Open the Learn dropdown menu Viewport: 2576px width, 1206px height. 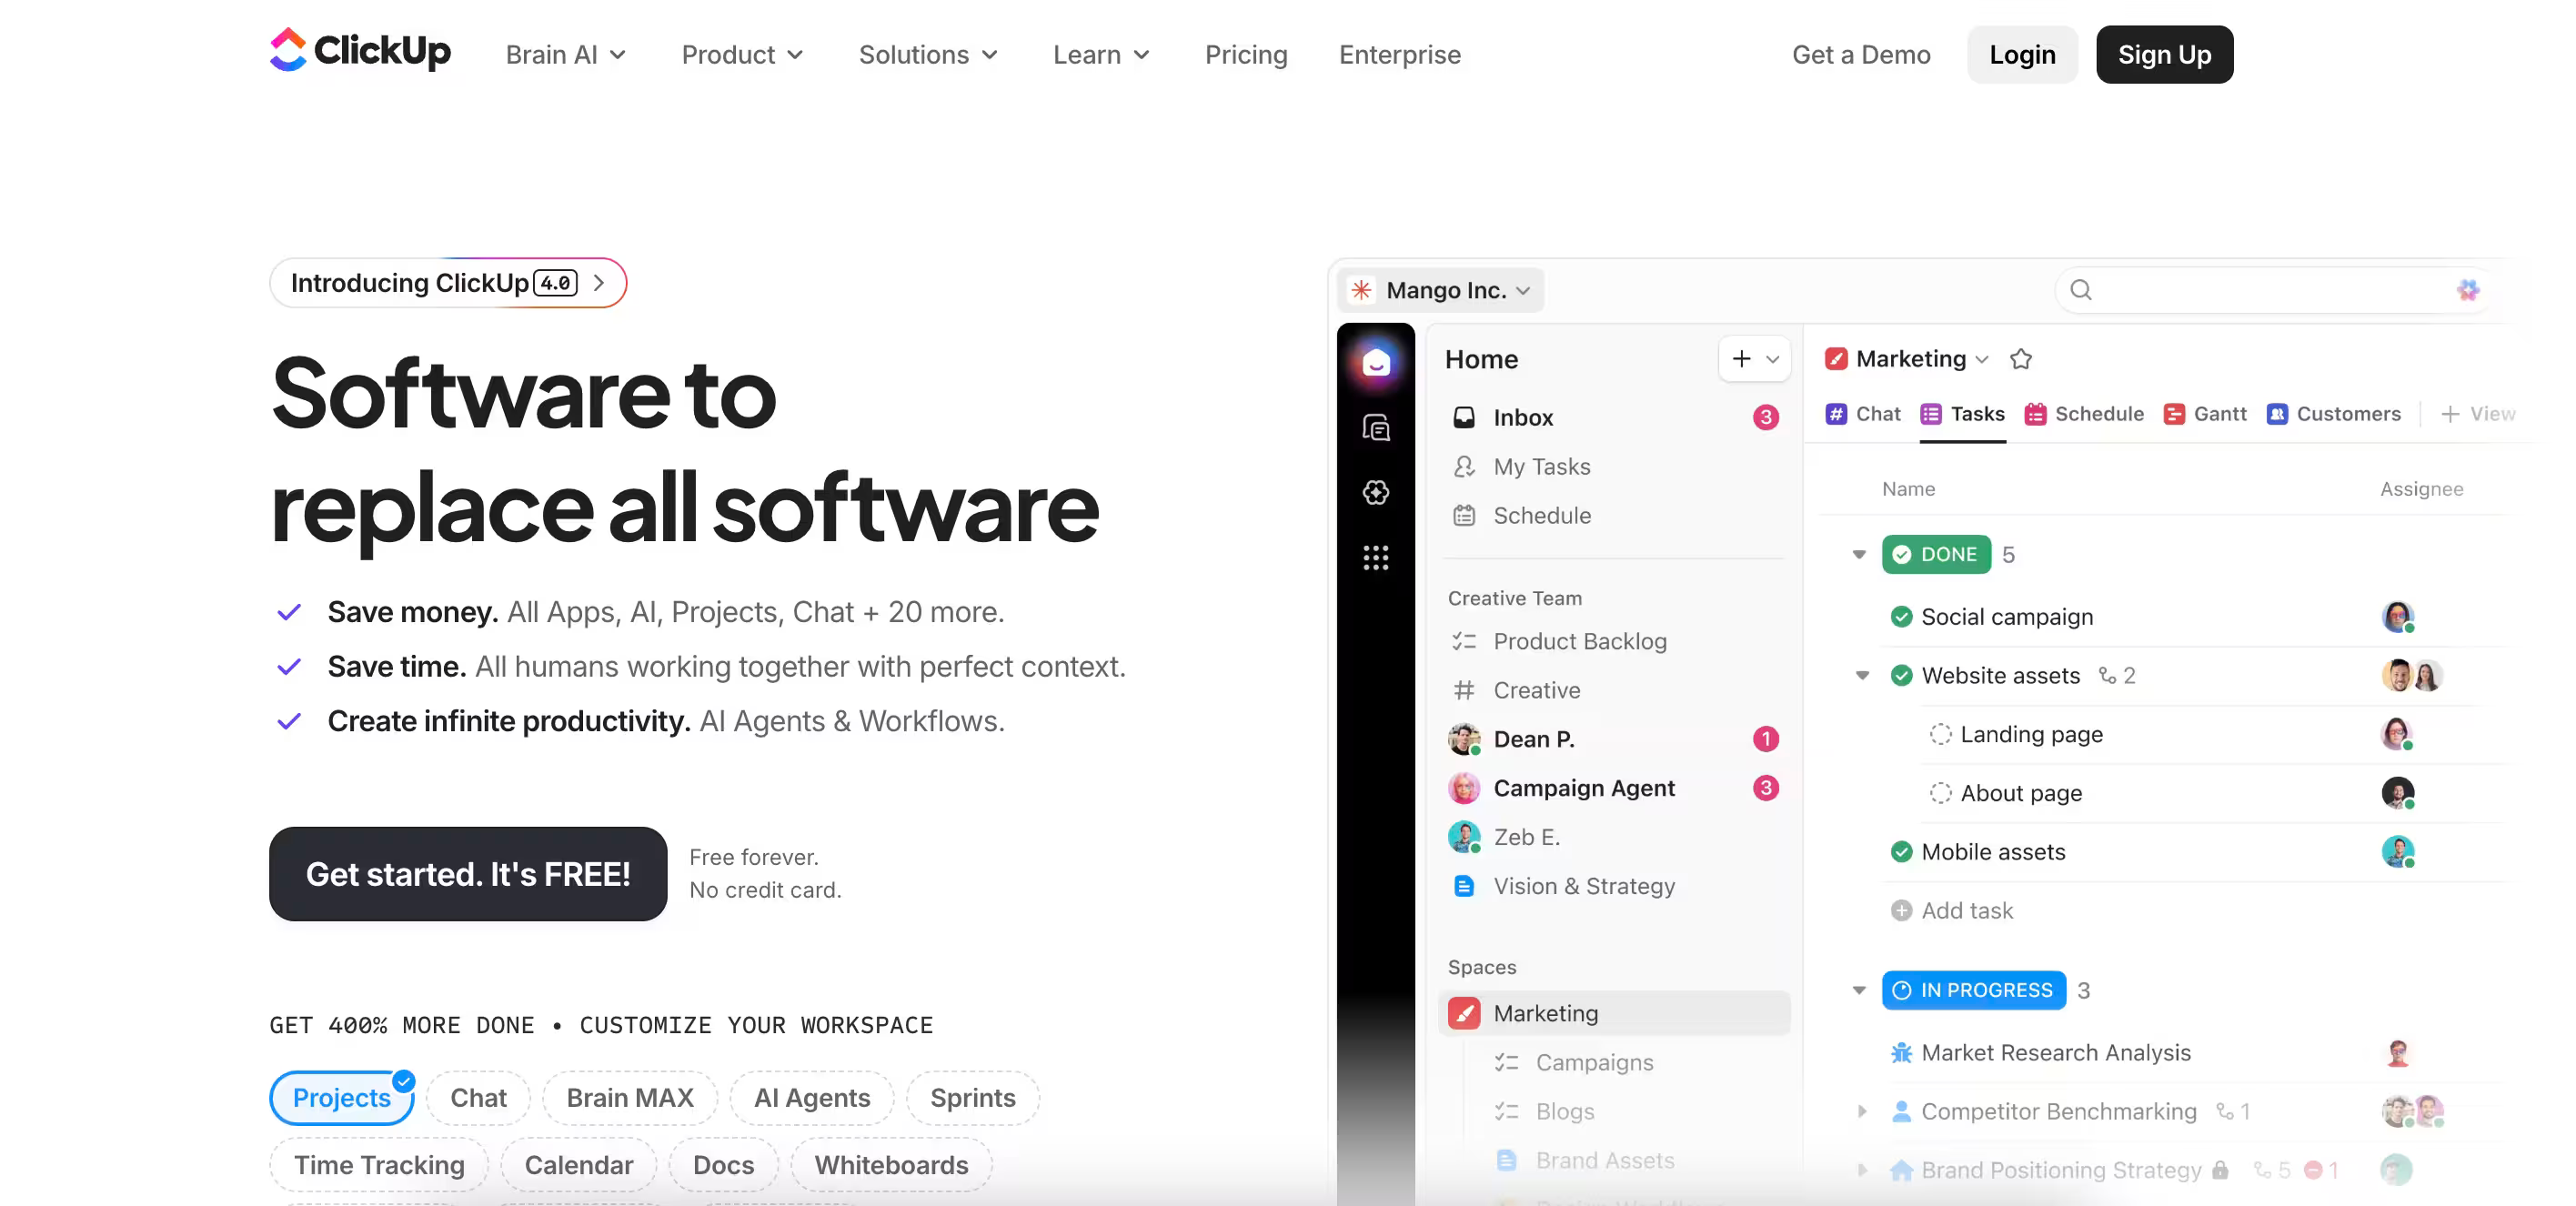[1101, 54]
